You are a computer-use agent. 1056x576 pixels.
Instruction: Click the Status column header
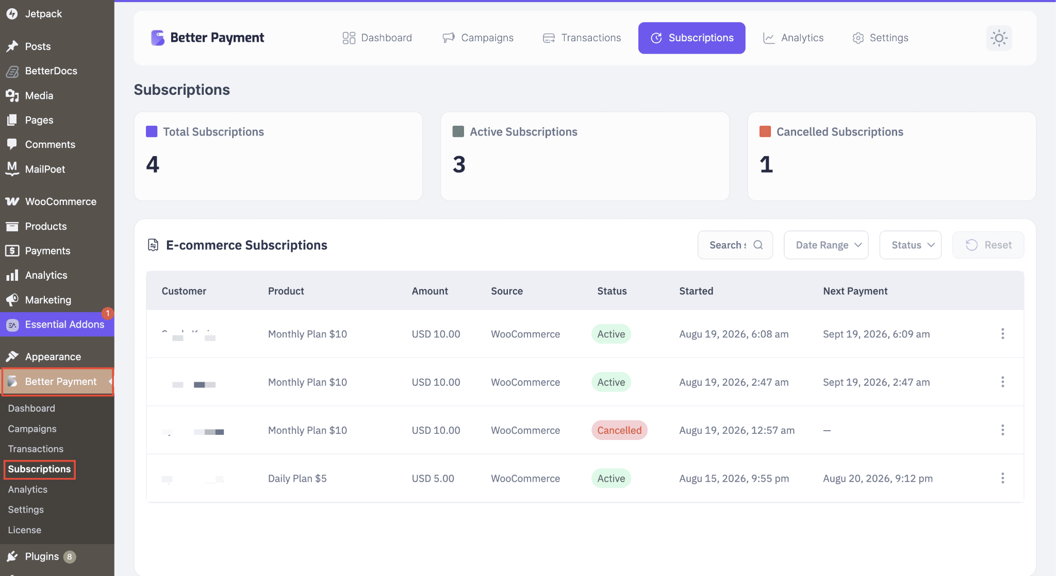[612, 291]
